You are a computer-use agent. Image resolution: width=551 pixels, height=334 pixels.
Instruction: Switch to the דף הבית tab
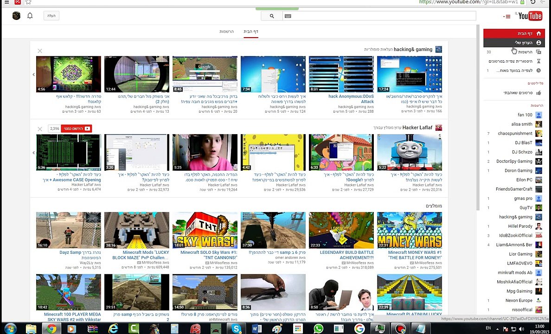tap(251, 32)
